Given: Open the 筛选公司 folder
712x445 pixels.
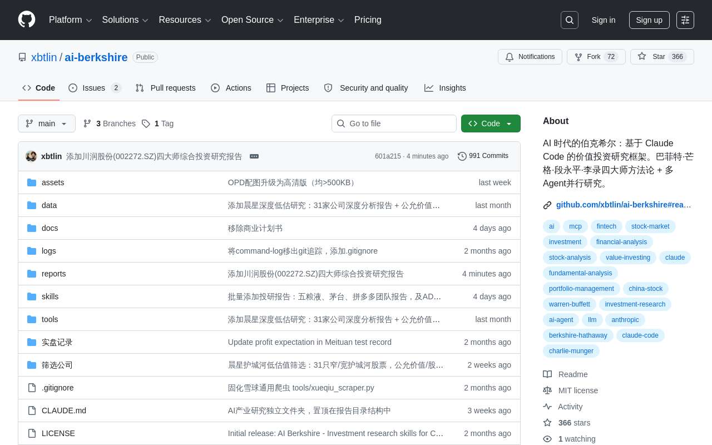Looking at the screenshot, I should click(57, 365).
